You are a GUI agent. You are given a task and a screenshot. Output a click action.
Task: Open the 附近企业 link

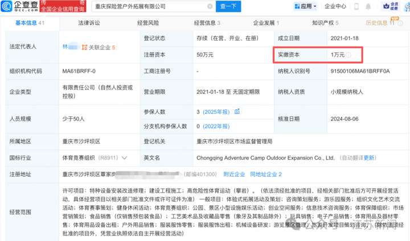pos(234,174)
